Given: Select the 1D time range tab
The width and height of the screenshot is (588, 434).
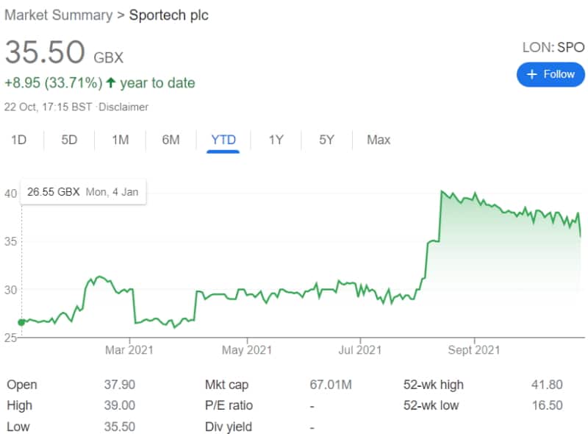Looking at the screenshot, I should (19, 140).
